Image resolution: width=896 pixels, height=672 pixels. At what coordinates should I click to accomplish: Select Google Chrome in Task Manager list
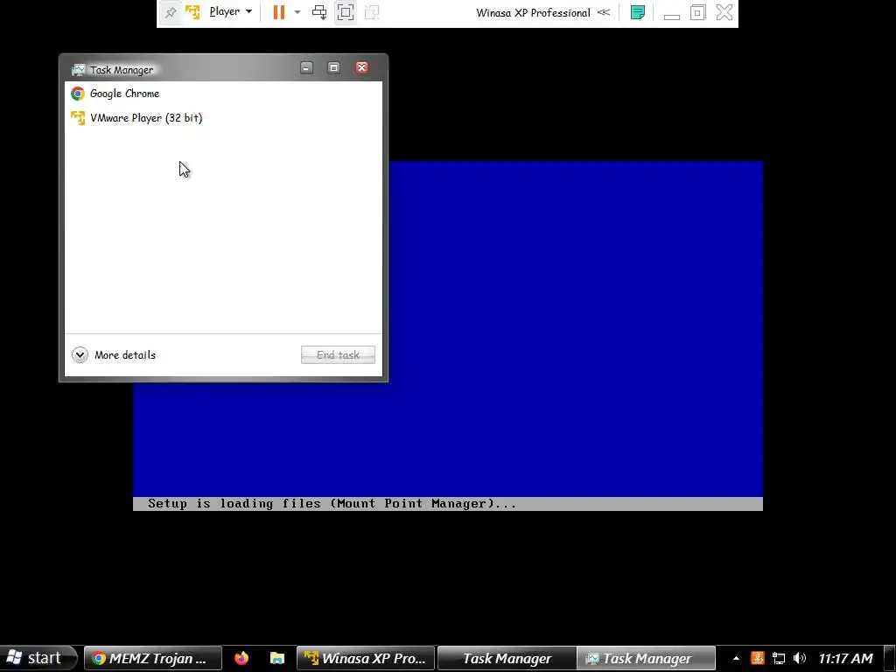[x=223, y=93]
